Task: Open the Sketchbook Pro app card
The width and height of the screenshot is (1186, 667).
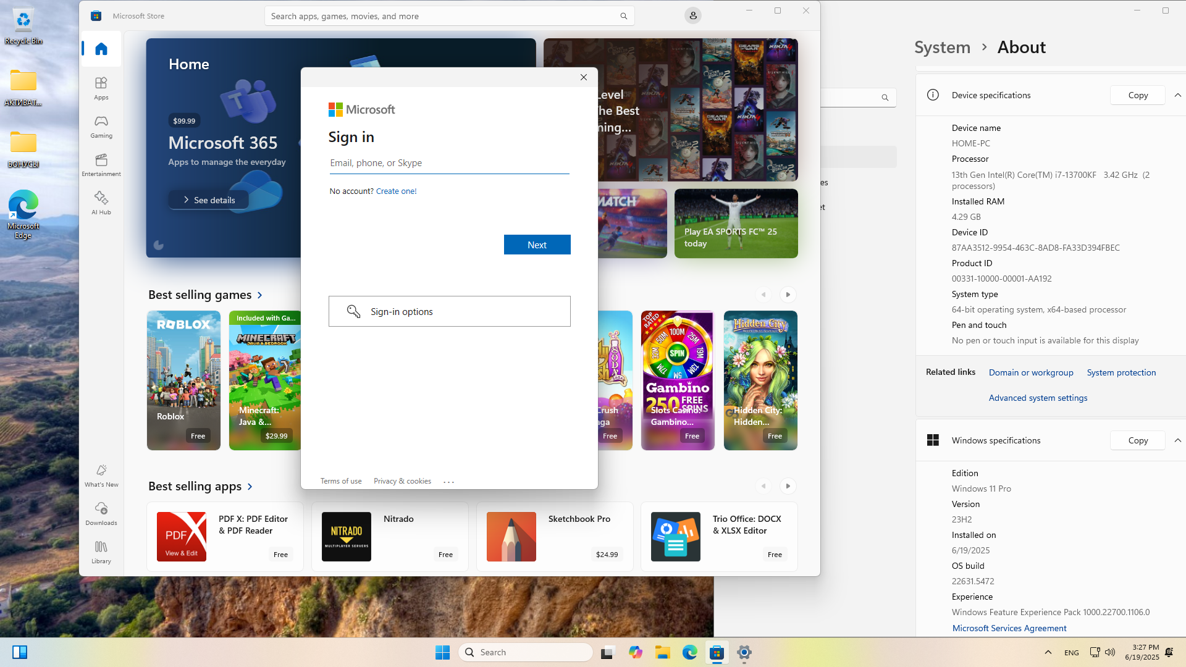Action: 555,537
